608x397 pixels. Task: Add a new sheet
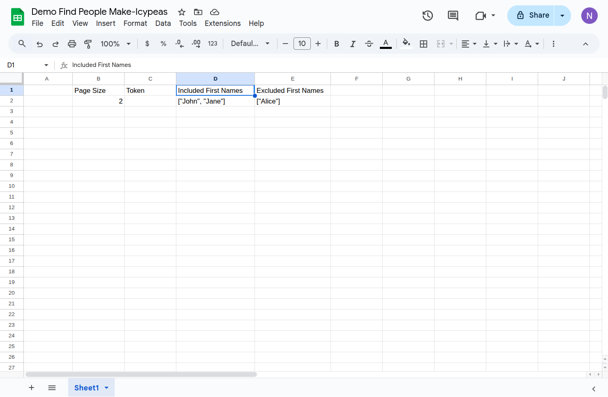click(31, 388)
